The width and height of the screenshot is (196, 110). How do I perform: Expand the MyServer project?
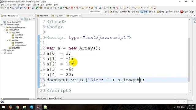coord(2,50)
